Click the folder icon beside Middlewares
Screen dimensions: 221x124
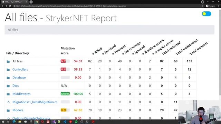(8, 94)
